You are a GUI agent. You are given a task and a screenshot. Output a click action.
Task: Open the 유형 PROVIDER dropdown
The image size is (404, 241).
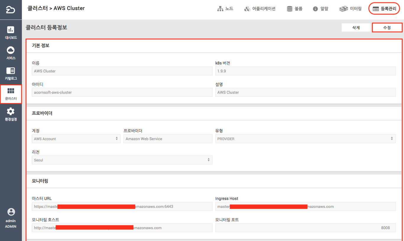point(305,139)
